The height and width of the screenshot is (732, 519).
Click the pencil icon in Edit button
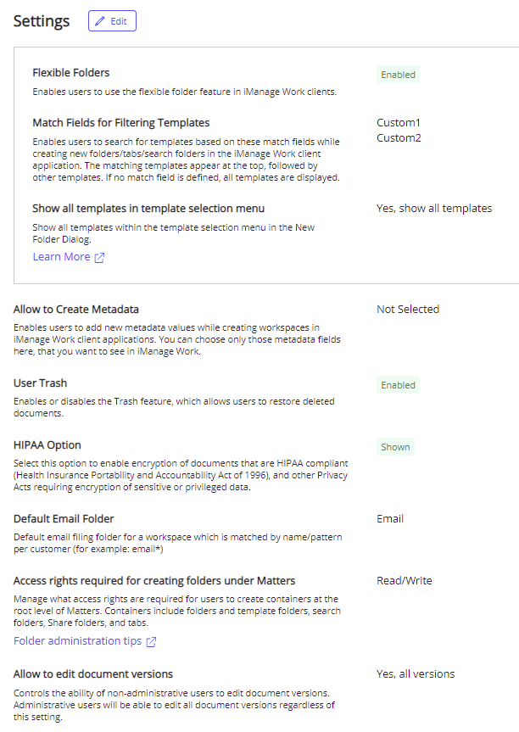101,21
